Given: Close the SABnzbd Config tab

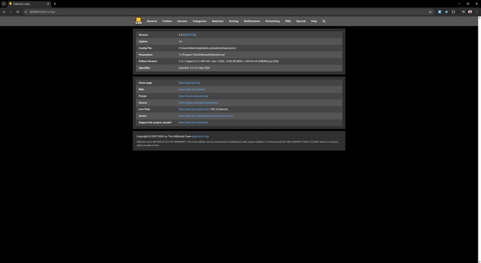Looking at the screenshot, I should (x=48, y=4).
